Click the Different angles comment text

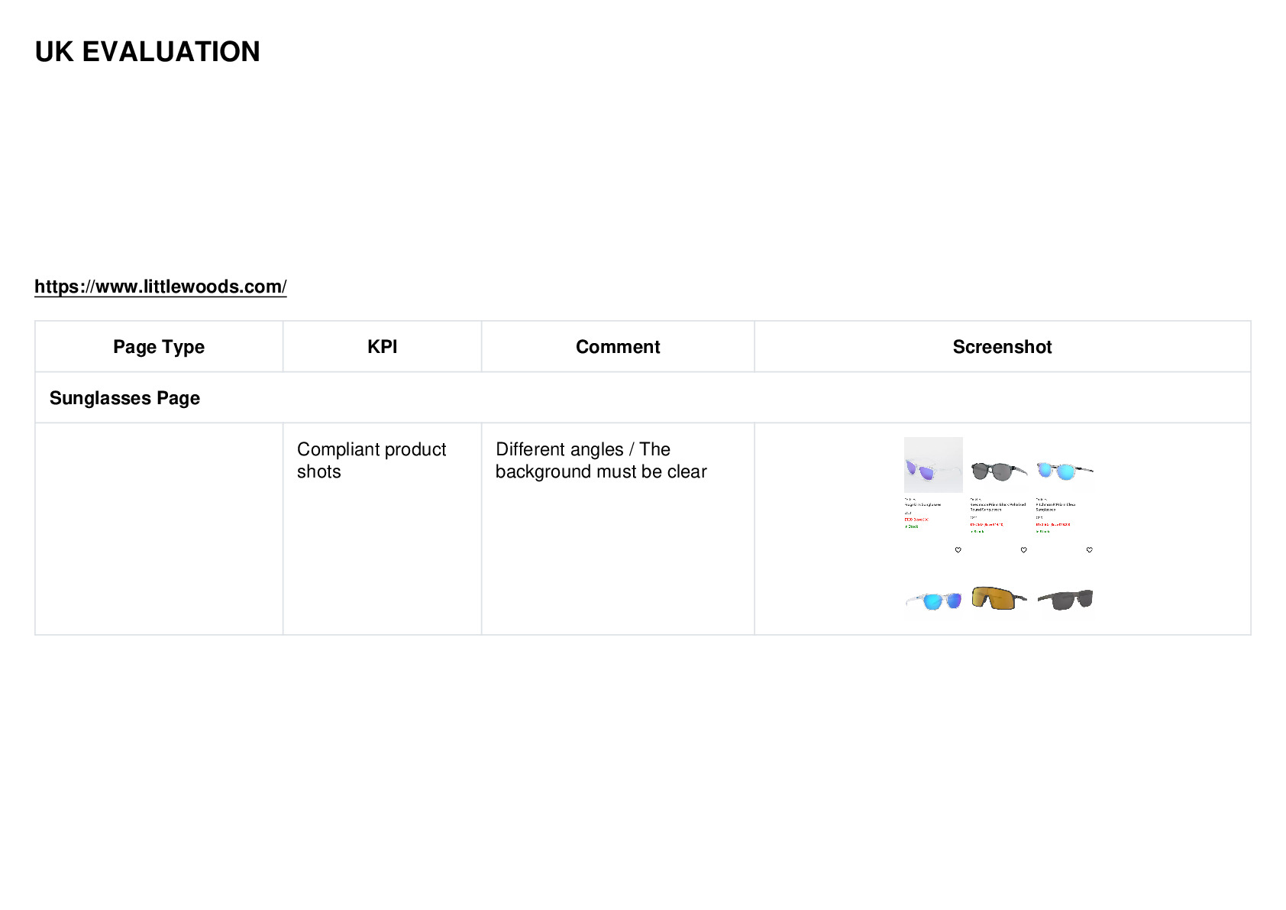(601, 460)
